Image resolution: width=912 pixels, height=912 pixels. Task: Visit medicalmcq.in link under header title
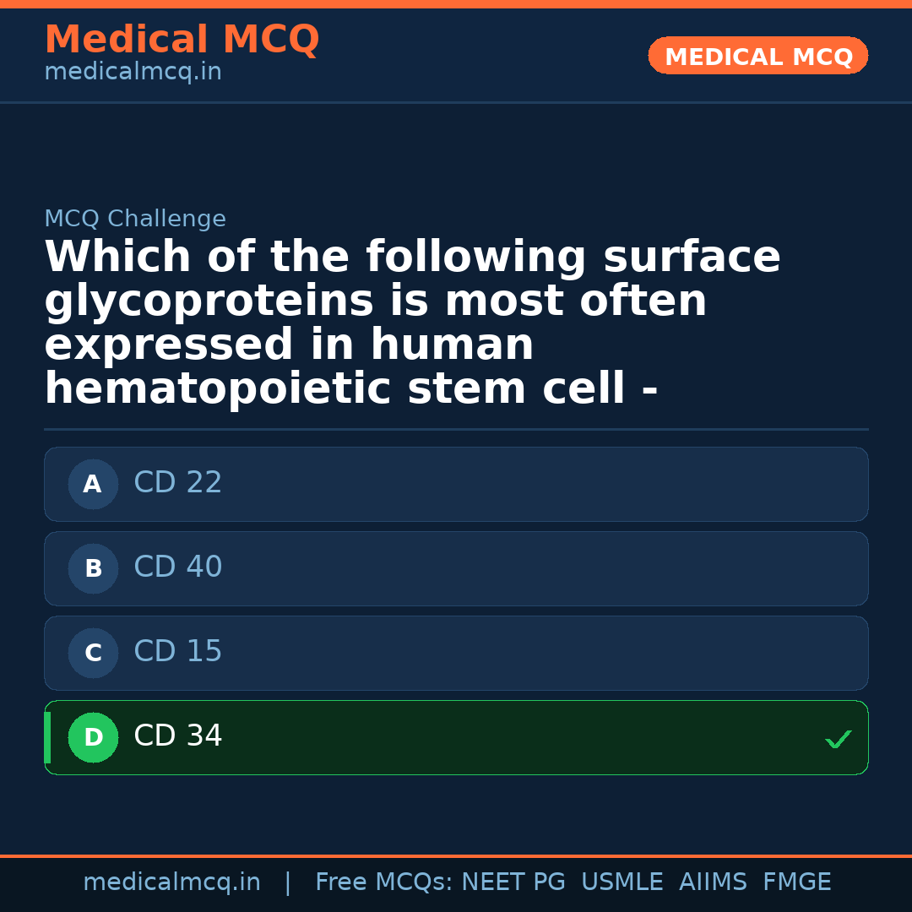(133, 73)
